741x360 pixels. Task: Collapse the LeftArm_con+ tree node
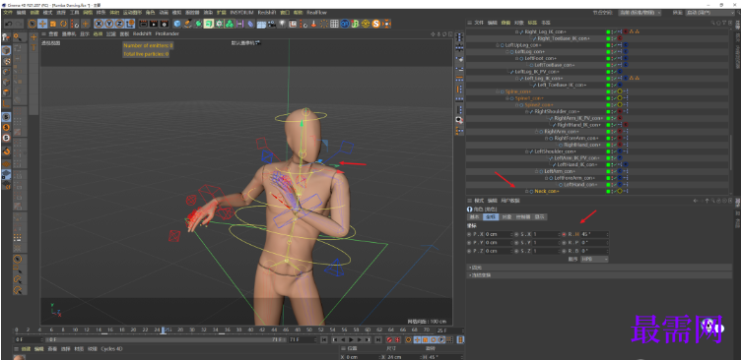click(x=536, y=171)
